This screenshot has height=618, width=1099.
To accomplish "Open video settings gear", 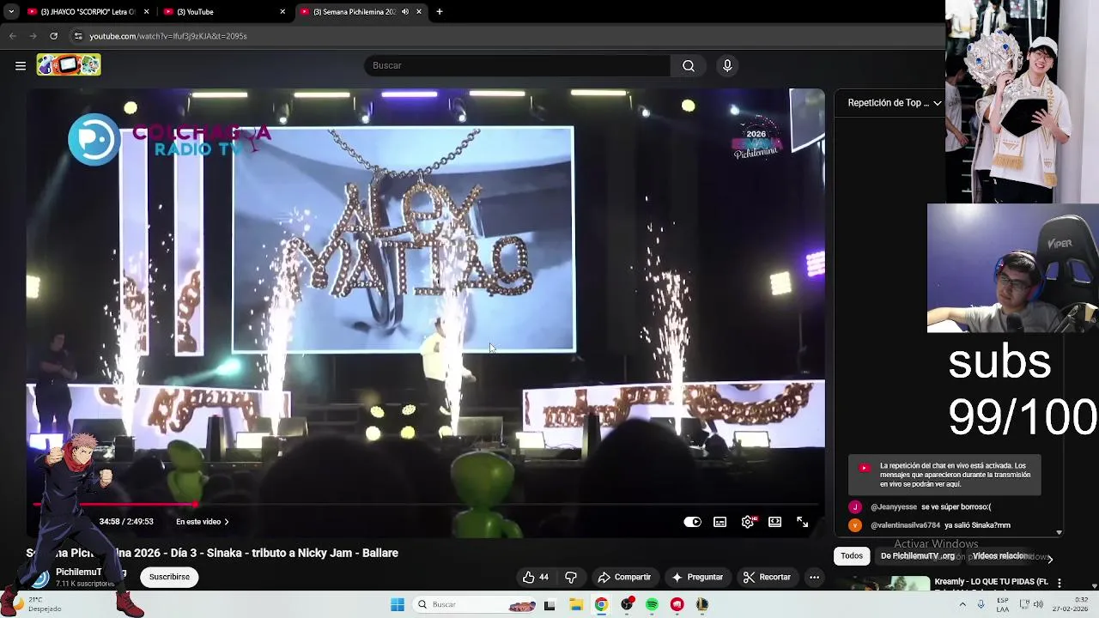I will click(x=749, y=522).
